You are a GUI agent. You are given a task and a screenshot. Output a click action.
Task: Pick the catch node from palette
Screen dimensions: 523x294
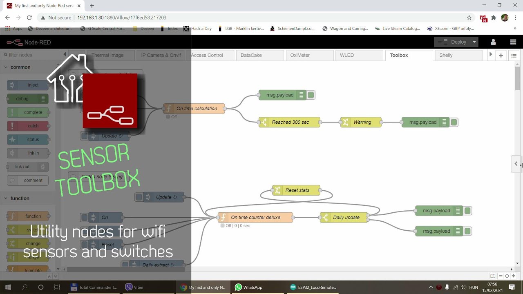(28, 126)
